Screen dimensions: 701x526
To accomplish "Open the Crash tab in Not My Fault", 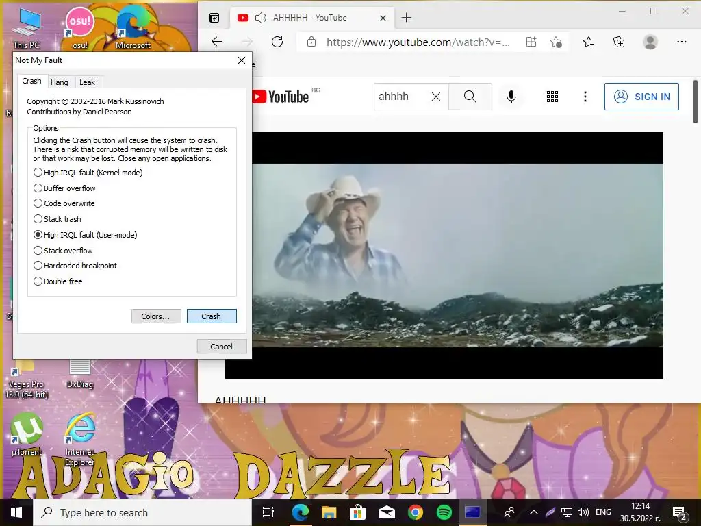I will coord(31,81).
